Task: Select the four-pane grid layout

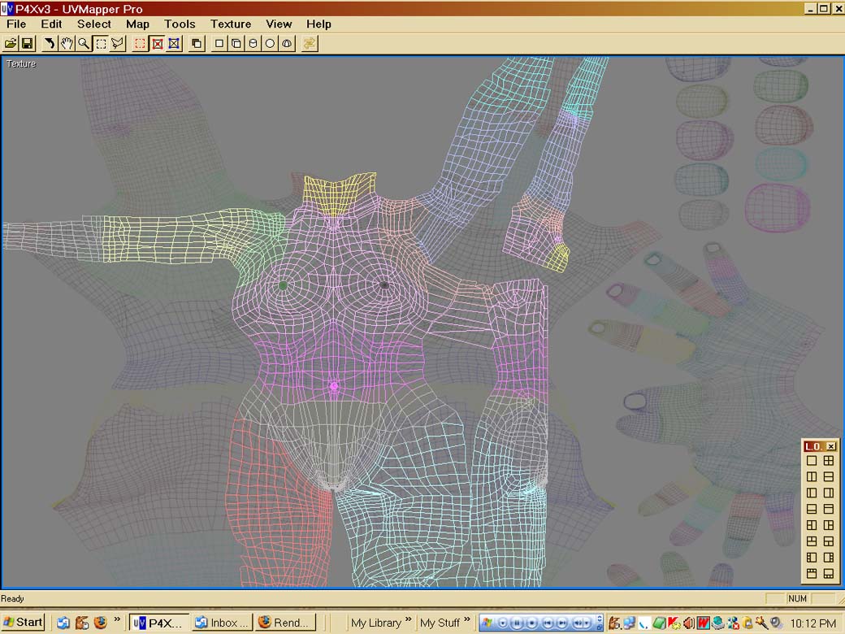Action: tap(829, 461)
